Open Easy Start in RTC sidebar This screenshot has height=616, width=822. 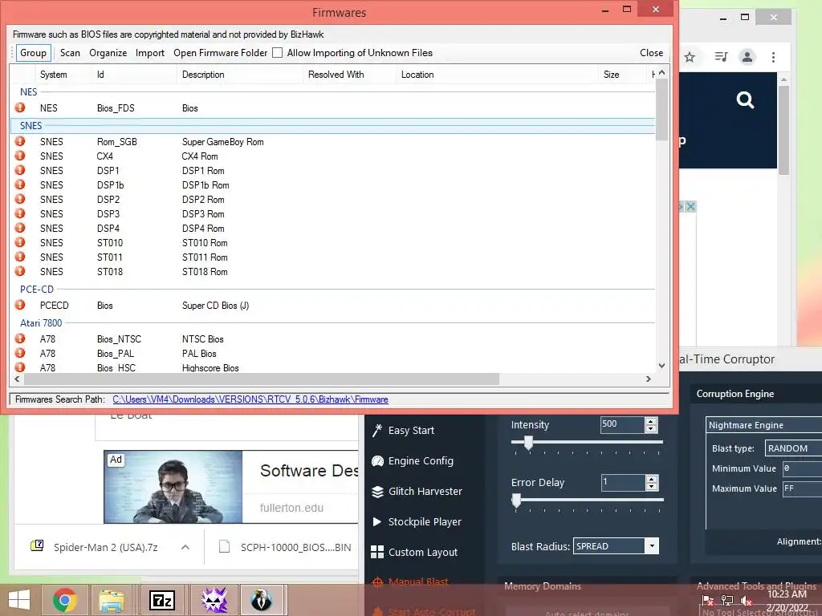[403, 431]
